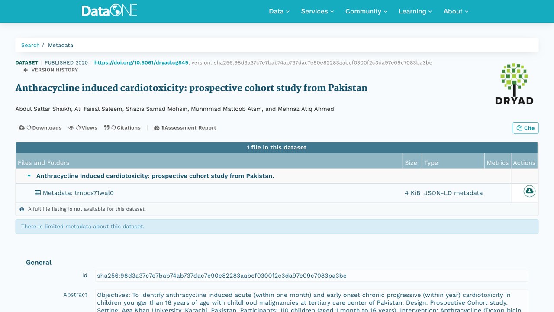Click the Cite button
554x312 pixels.
tap(525, 128)
